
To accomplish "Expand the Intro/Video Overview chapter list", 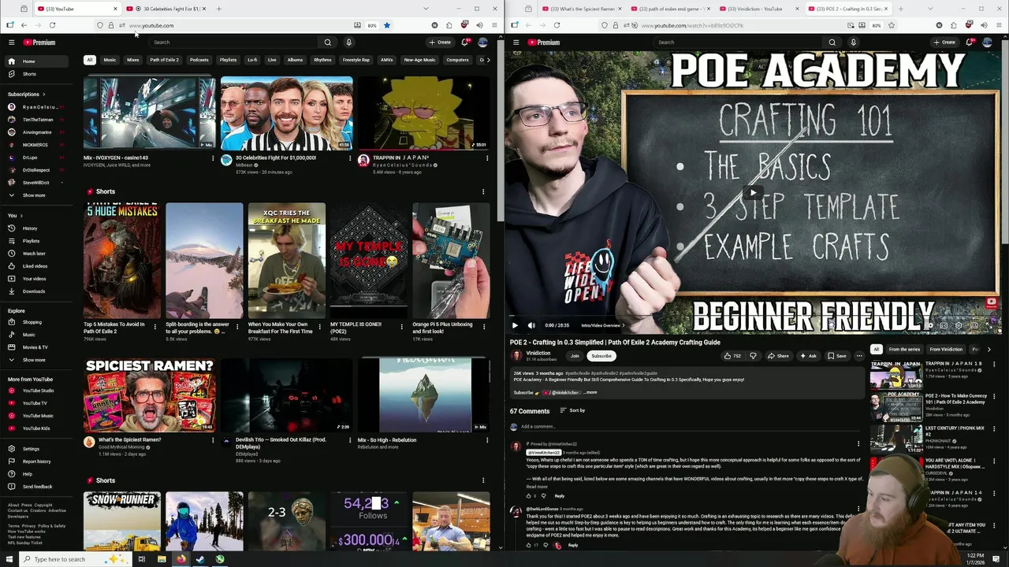I will [603, 325].
